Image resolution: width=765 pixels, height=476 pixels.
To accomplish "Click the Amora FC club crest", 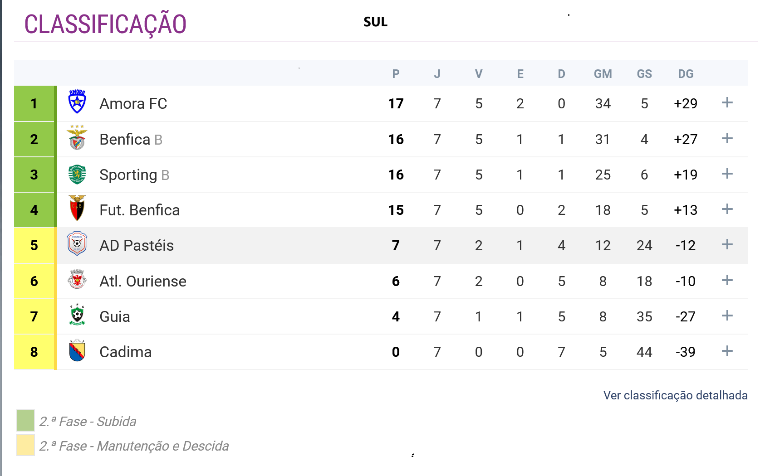I will tap(77, 102).
